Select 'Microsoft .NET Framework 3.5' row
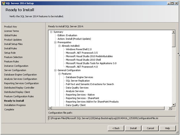 (x=82, y=53)
